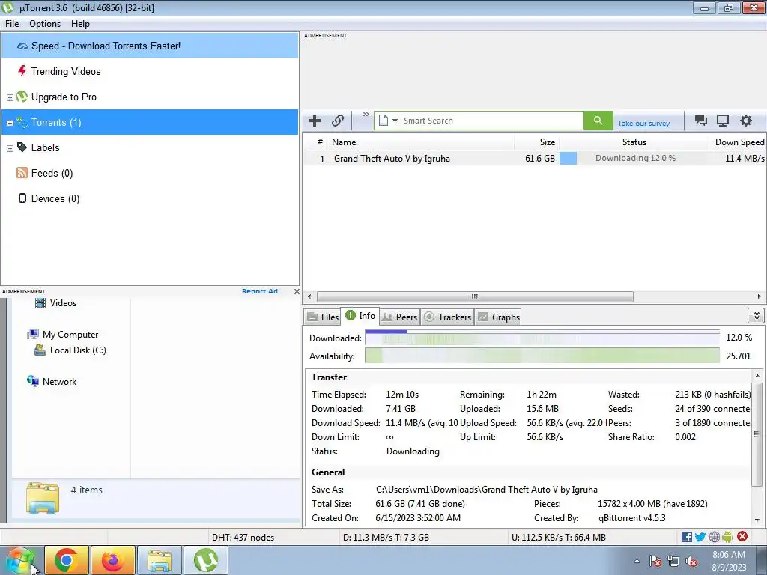The image size is (767, 575).
Task: Sort by the Status column header
Action: [634, 142]
